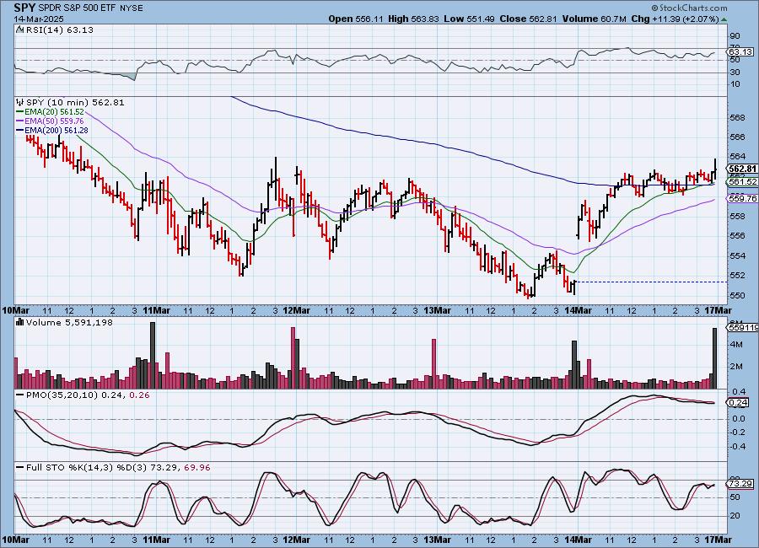The height and width of the screenshot is (548, 759).
Task: Click the bold SPY ticker symbol in the header
Action: pyautogui.click(x=24, y=8)
